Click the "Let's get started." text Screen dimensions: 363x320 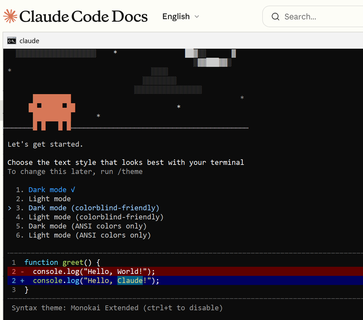(45, 144)
